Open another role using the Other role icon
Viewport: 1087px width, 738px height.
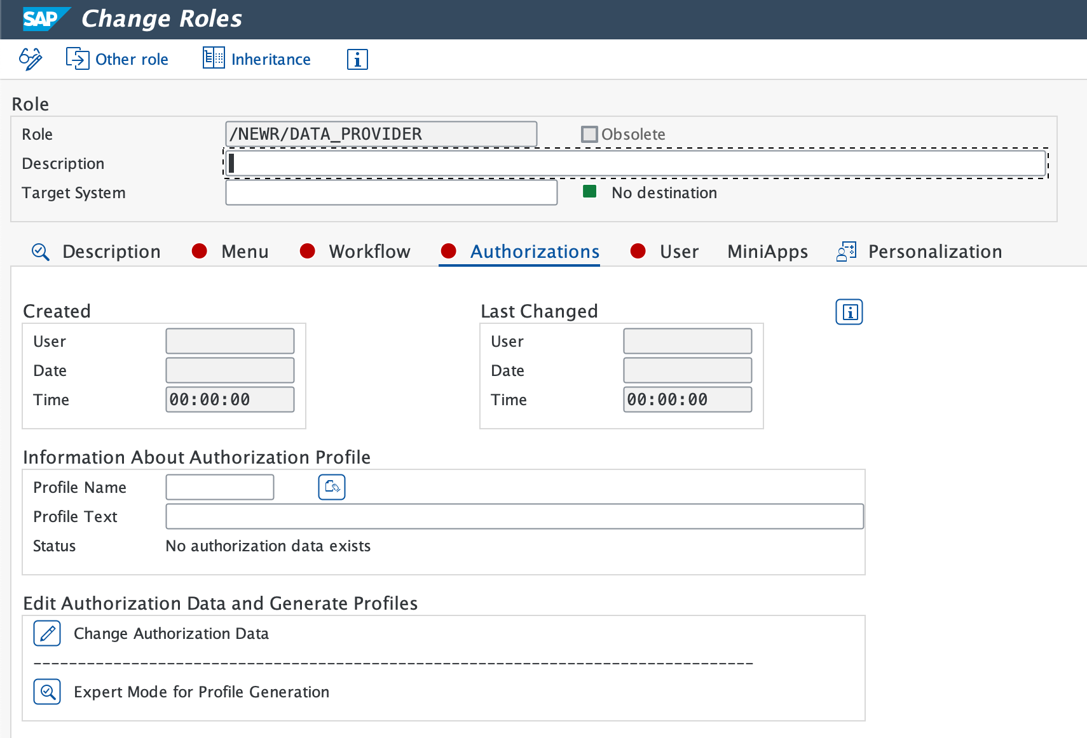(x=77, y=58)
